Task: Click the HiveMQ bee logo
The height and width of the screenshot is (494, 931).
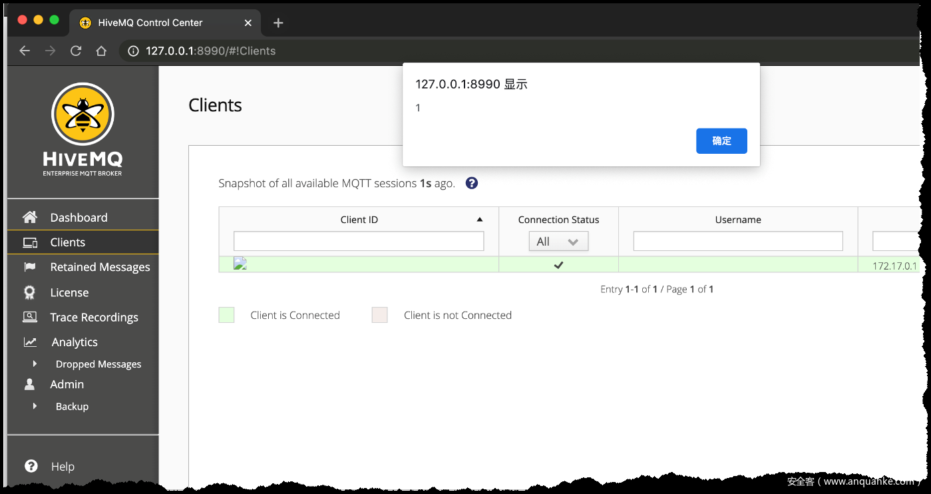Action: [83, 115]
